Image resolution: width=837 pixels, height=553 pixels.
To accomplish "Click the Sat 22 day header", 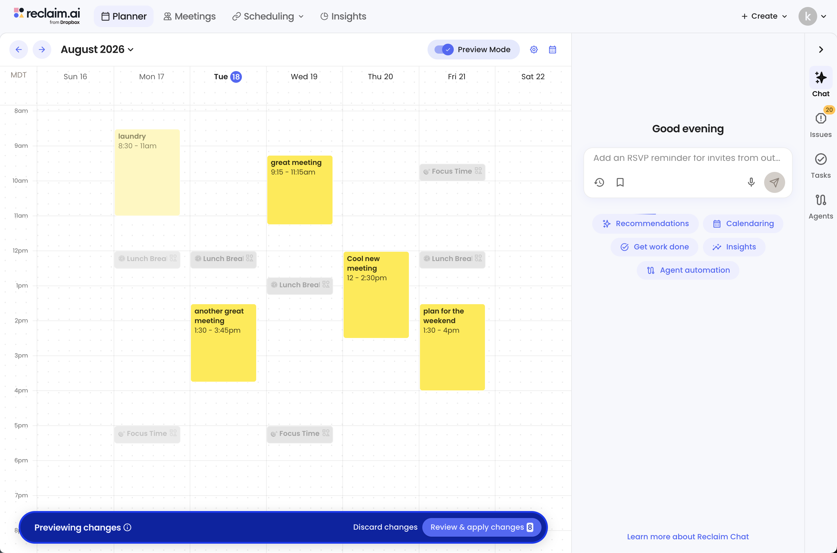I will point(533,77).
